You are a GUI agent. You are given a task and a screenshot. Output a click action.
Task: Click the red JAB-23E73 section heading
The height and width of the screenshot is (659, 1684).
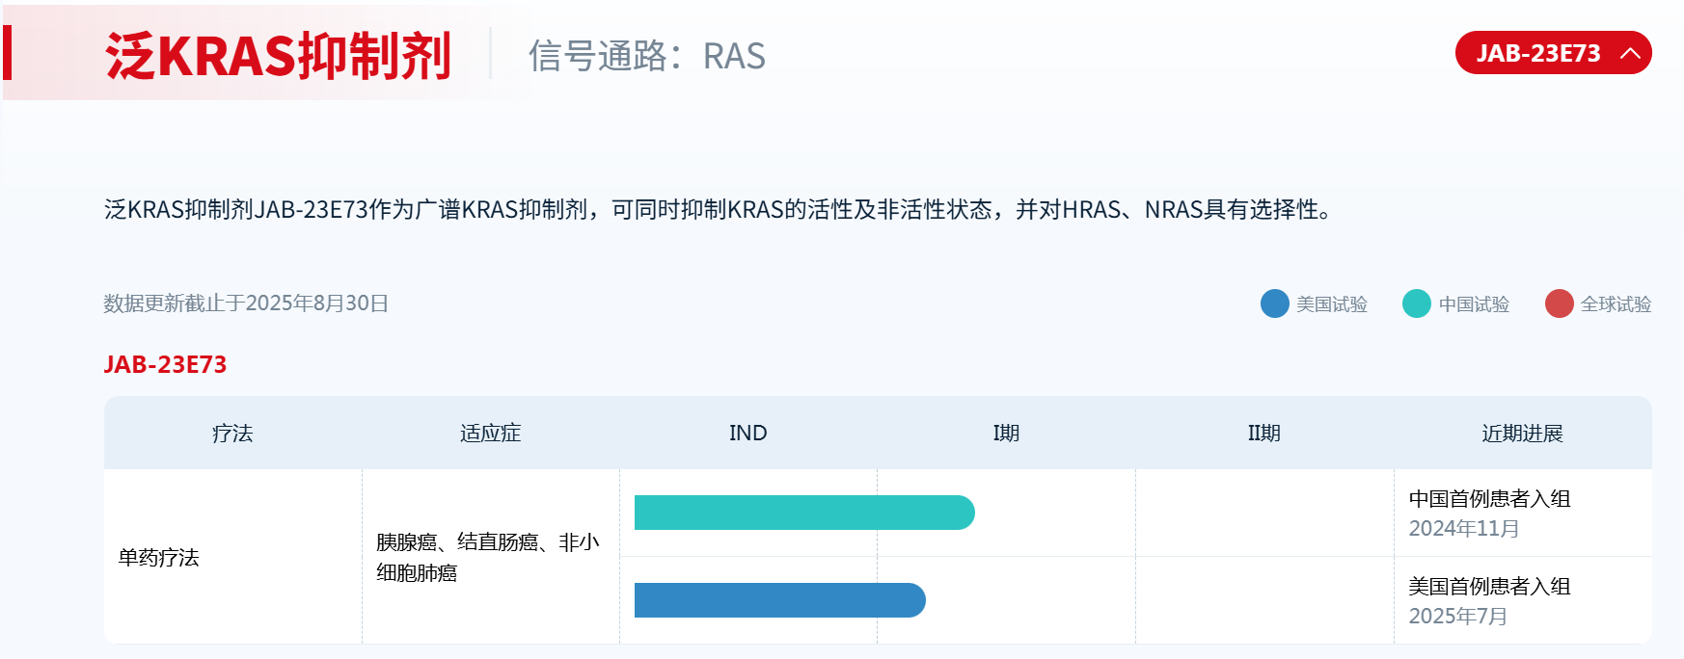click(165, 364)
